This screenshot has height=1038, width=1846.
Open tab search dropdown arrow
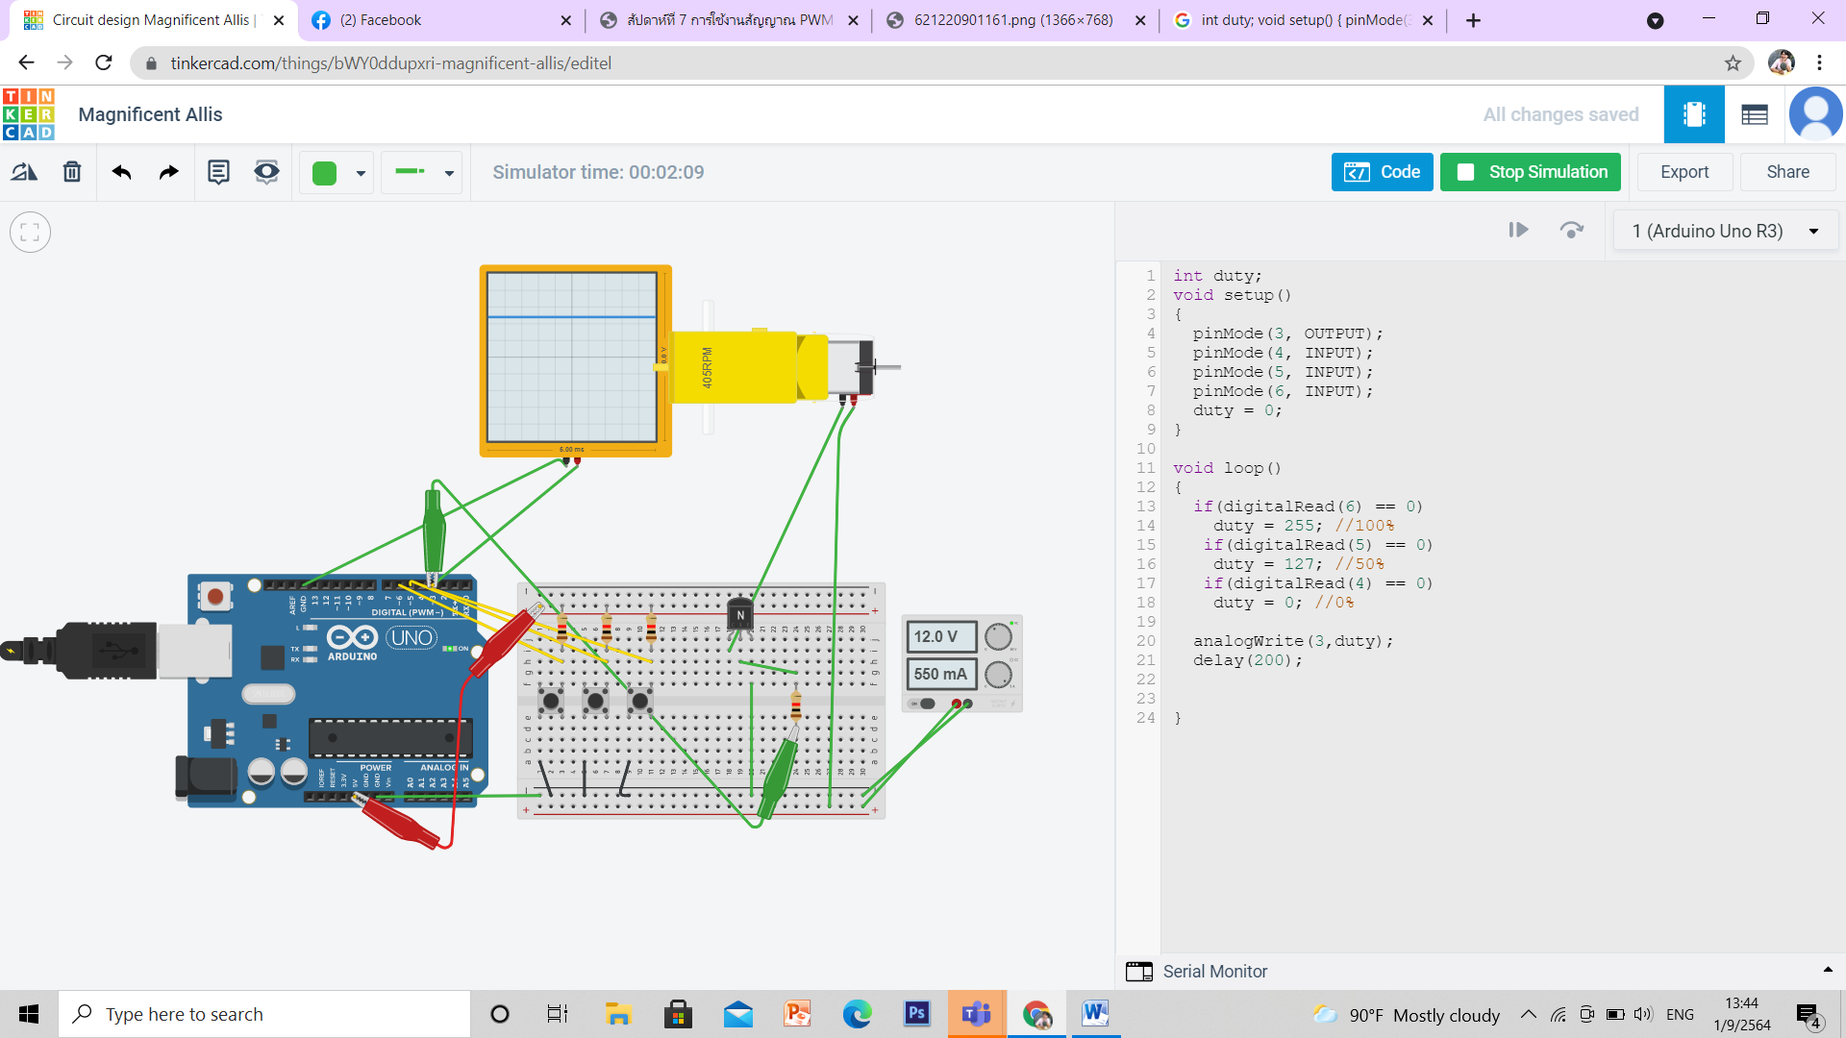click(1655, 20)
